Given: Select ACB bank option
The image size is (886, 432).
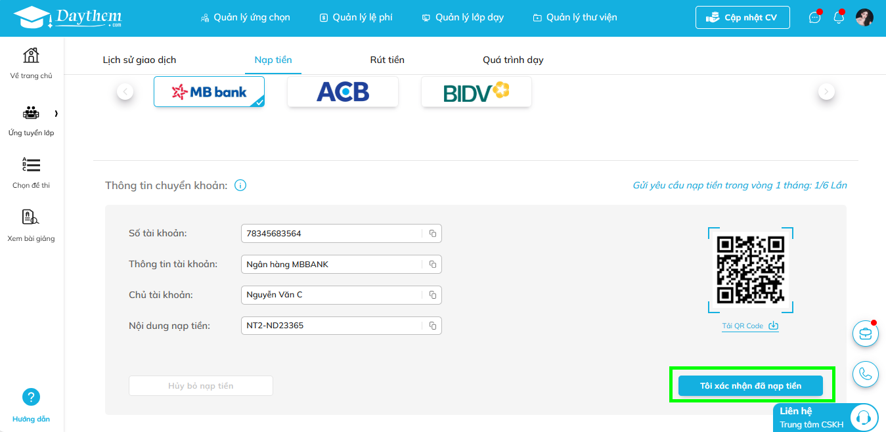Looking at the screenshot, I should coord(343,91).
